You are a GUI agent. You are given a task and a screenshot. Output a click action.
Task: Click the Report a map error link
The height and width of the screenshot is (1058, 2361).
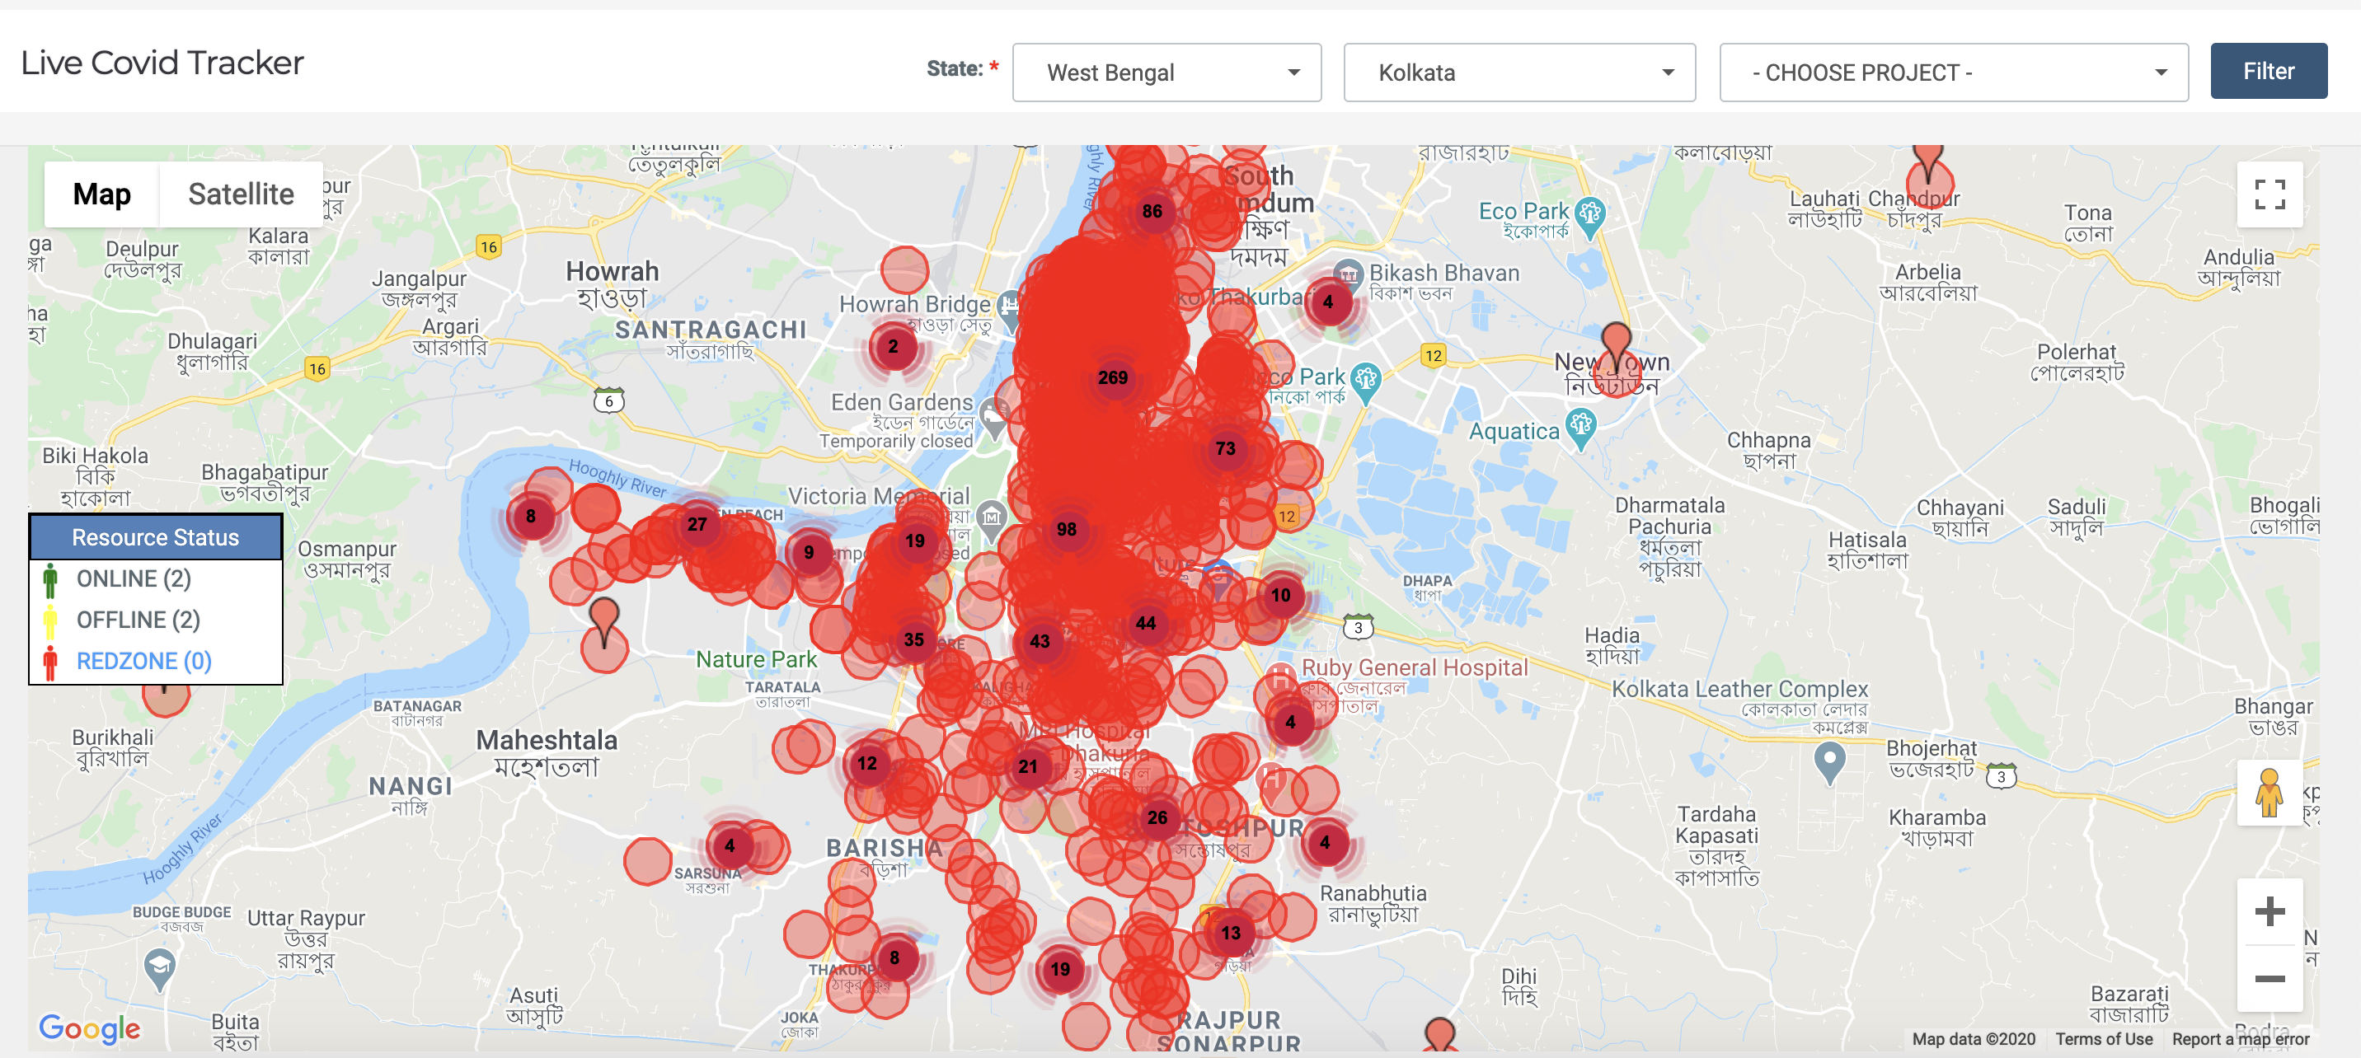pyautogui.click(x=2240, y=1039)
